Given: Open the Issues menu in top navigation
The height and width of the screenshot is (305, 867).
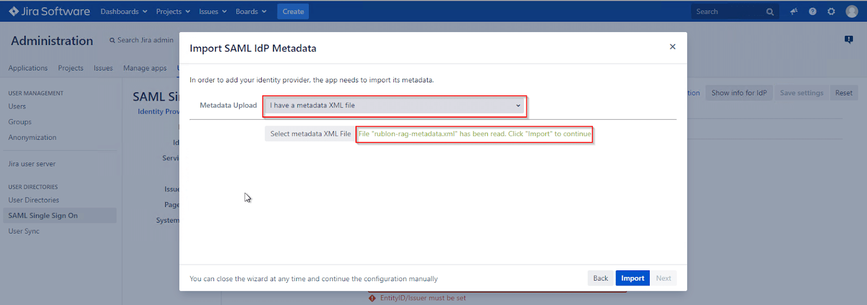Looking at the screenshot, I should click(x=212, y=11).
